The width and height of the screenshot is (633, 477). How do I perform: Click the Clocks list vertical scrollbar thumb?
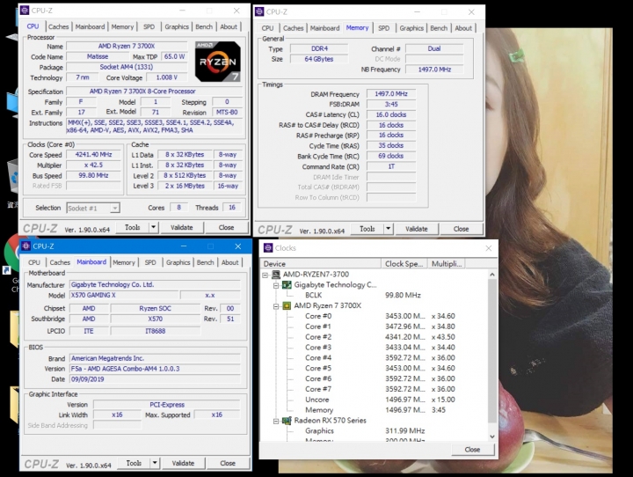click(492, 351)
